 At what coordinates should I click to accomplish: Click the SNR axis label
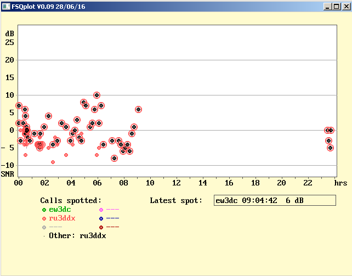[8, 174]
